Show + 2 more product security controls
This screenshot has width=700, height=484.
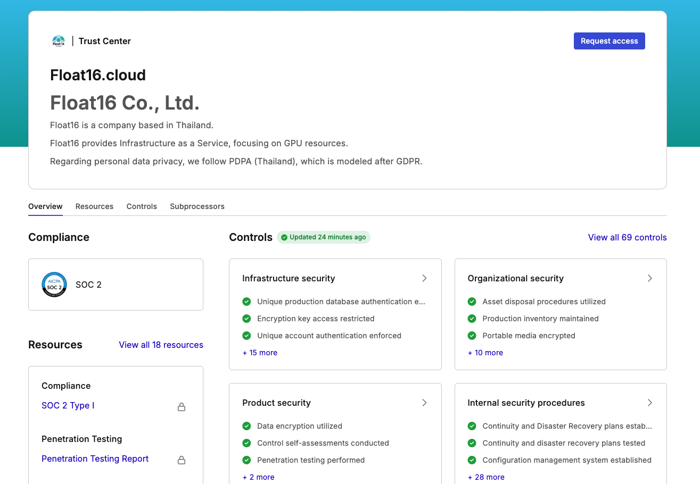258,477
